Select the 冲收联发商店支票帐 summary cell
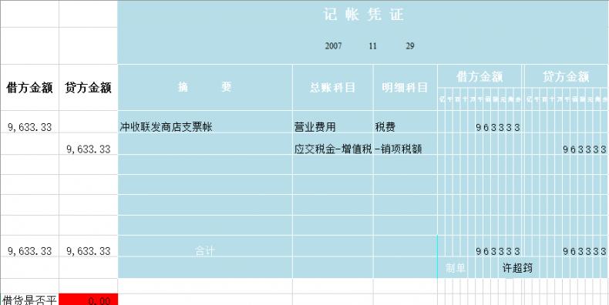This screenshot has width=609, height=305. [x=205, y=126]
